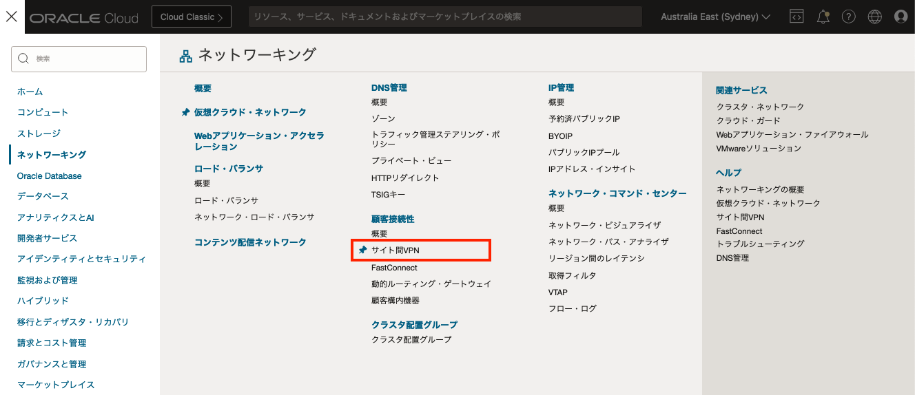Select 監視および管理 in the sidebar
Image resolution: width=915 pixels, height=395 pixels.
47,280
